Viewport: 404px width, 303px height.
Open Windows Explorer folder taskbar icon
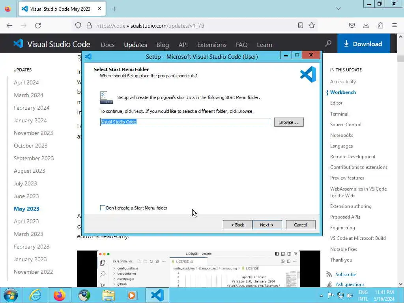point(108,295)
